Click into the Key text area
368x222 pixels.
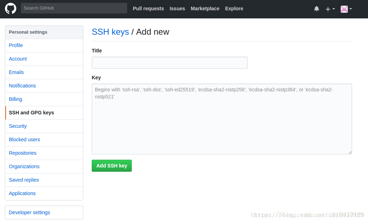[222, 119]
